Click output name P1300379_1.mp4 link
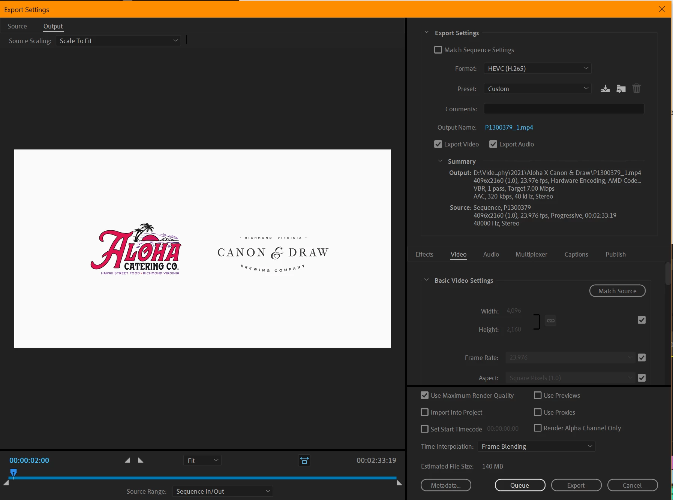The width and height of the screenshot is (673, 500). pyautogui.click(x=509, y=127)
